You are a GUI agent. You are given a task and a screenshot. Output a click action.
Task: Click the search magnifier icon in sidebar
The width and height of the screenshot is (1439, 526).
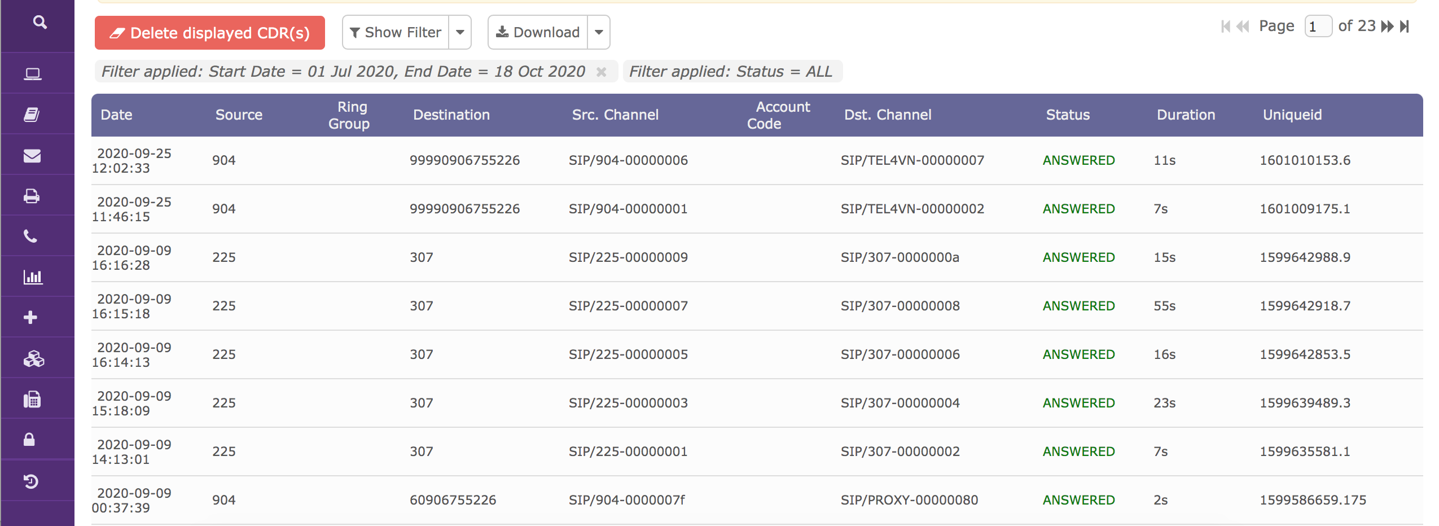coord(40,23)
